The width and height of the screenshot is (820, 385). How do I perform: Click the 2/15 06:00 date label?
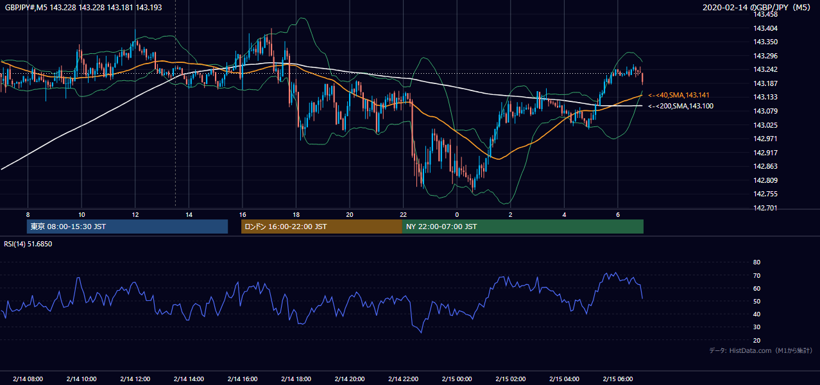(617, 379)
